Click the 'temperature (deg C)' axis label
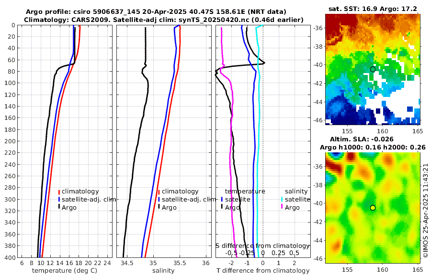This screenshot has width=431, height=277. click(64, 271)
